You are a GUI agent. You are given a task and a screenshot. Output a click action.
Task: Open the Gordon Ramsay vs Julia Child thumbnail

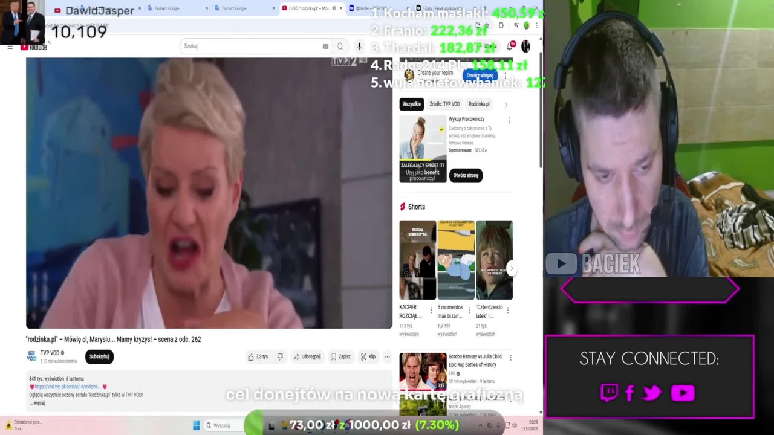click(423, 372)
